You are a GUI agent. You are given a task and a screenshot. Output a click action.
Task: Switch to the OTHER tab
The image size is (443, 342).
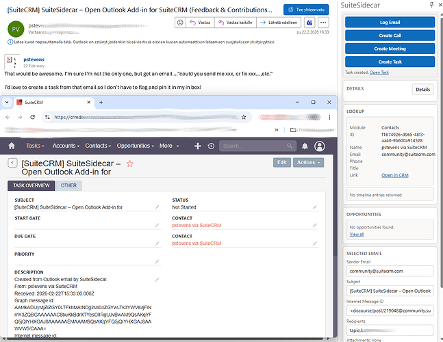[x=68, y=185]
